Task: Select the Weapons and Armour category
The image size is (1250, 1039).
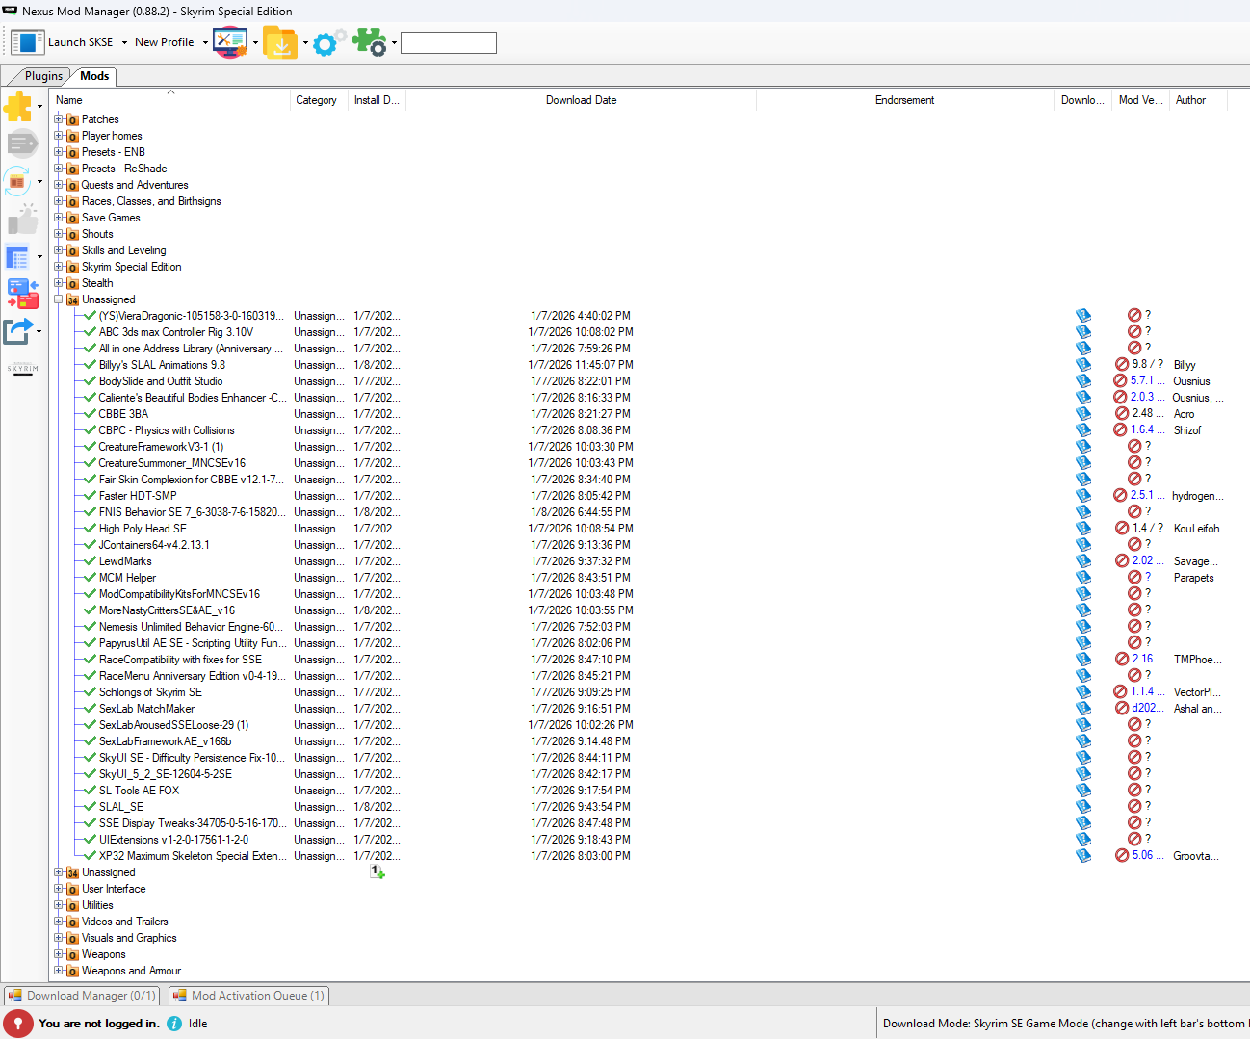Action: [x=131, y=971]
